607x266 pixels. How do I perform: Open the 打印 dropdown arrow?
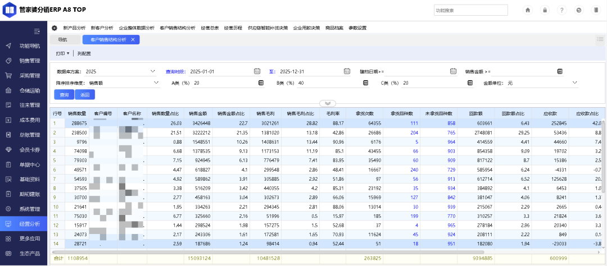pos(68,54)
